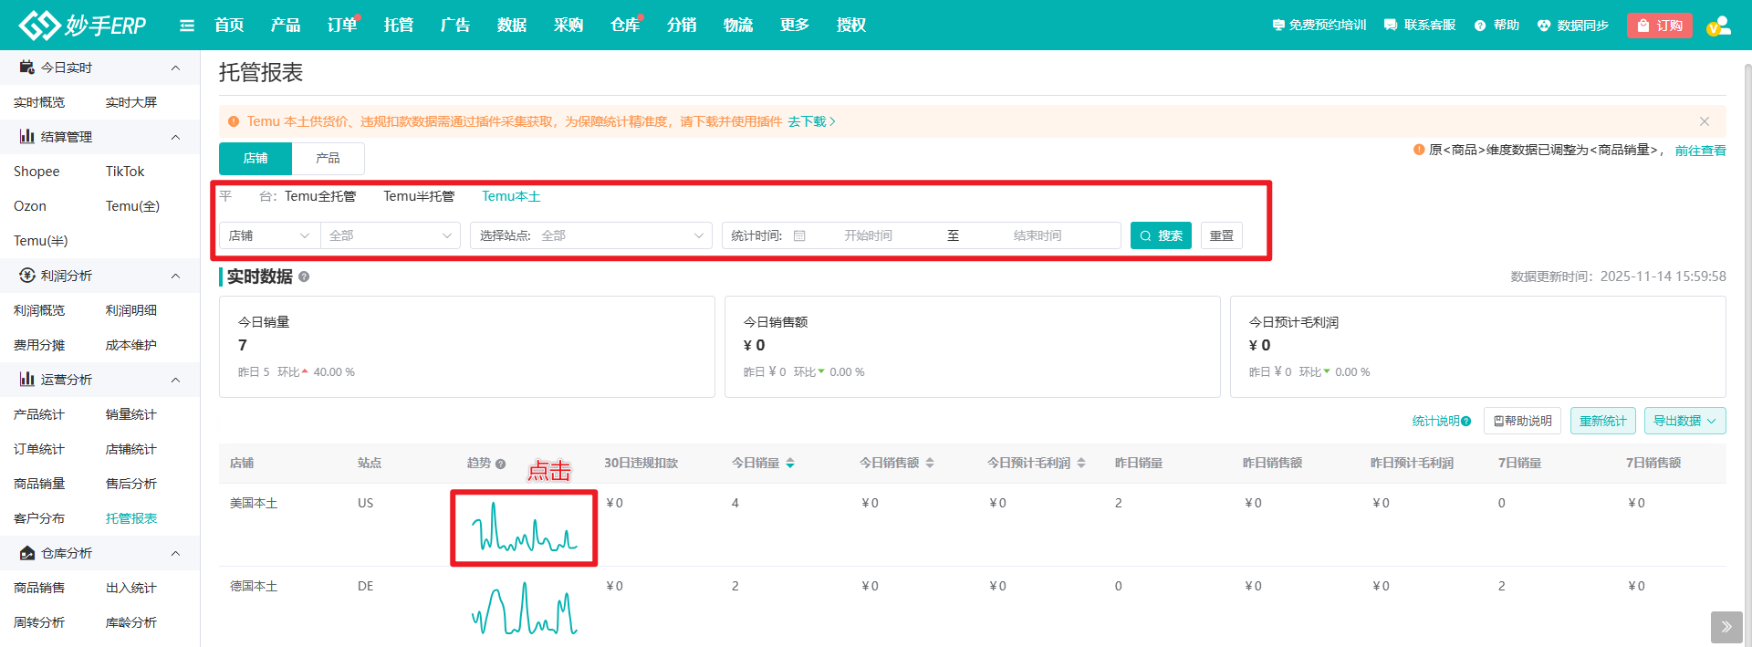This screenshot has width=1752, height=647.
Task: Select the Temu半托管 platform
Action: (x=419, y=196)
